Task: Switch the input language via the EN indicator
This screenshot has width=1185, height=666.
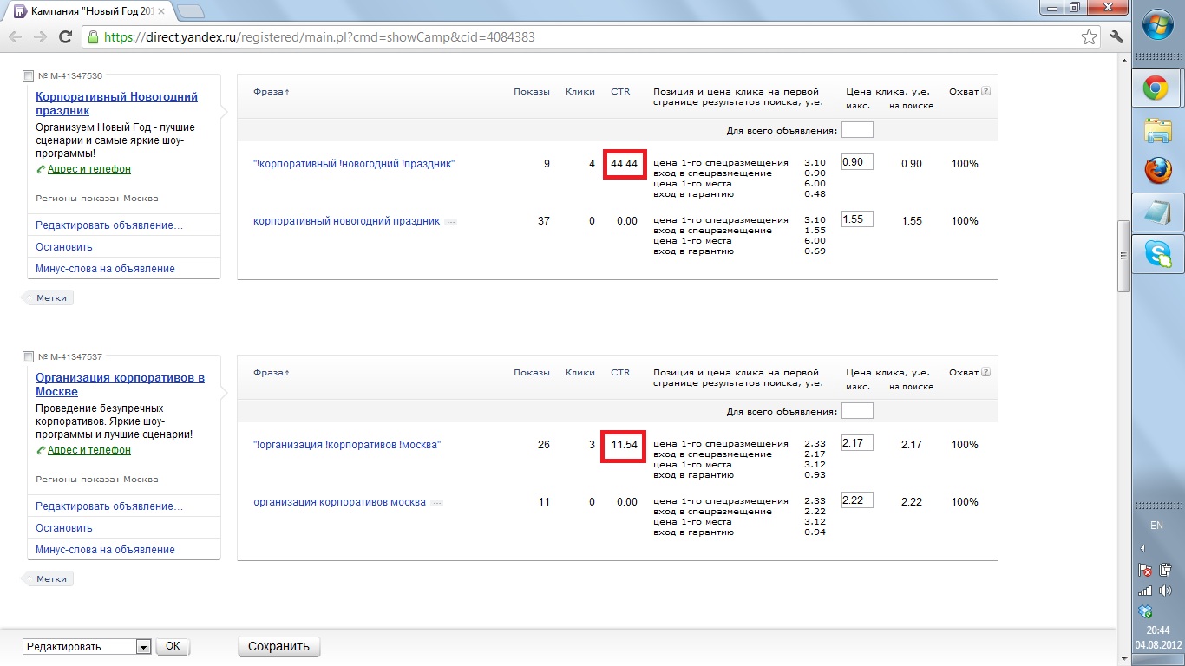Action: [1156, 526]
